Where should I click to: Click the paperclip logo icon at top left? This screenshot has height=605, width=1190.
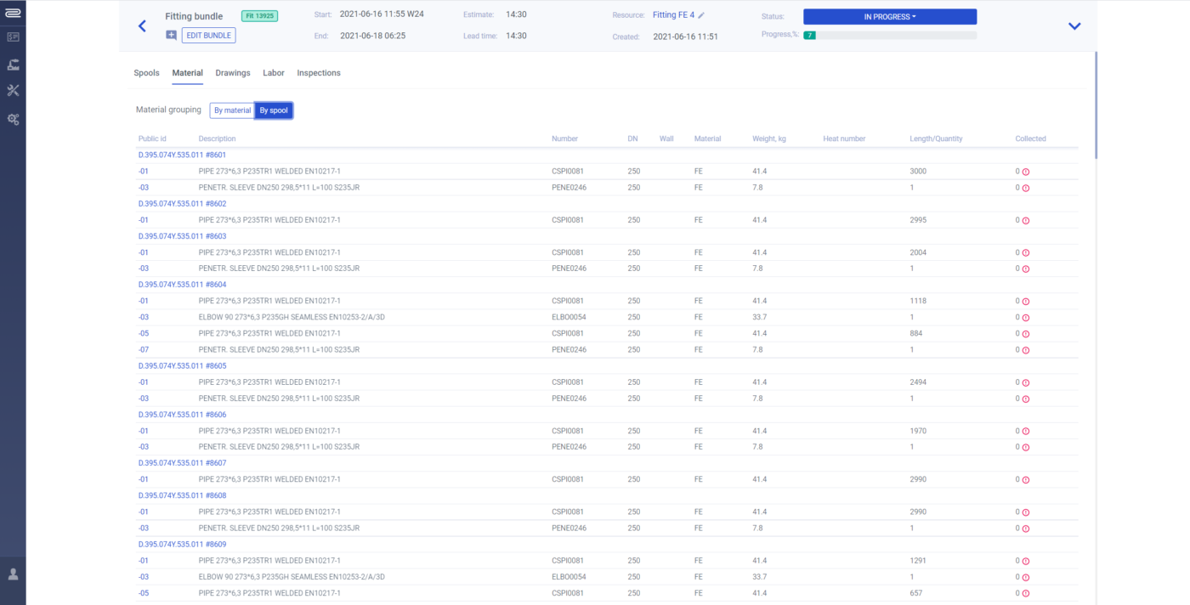pyautogui.click(x=13, y=12)
